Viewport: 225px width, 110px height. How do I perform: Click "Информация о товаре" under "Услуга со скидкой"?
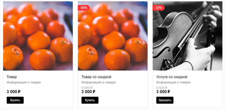coord(173,82)
